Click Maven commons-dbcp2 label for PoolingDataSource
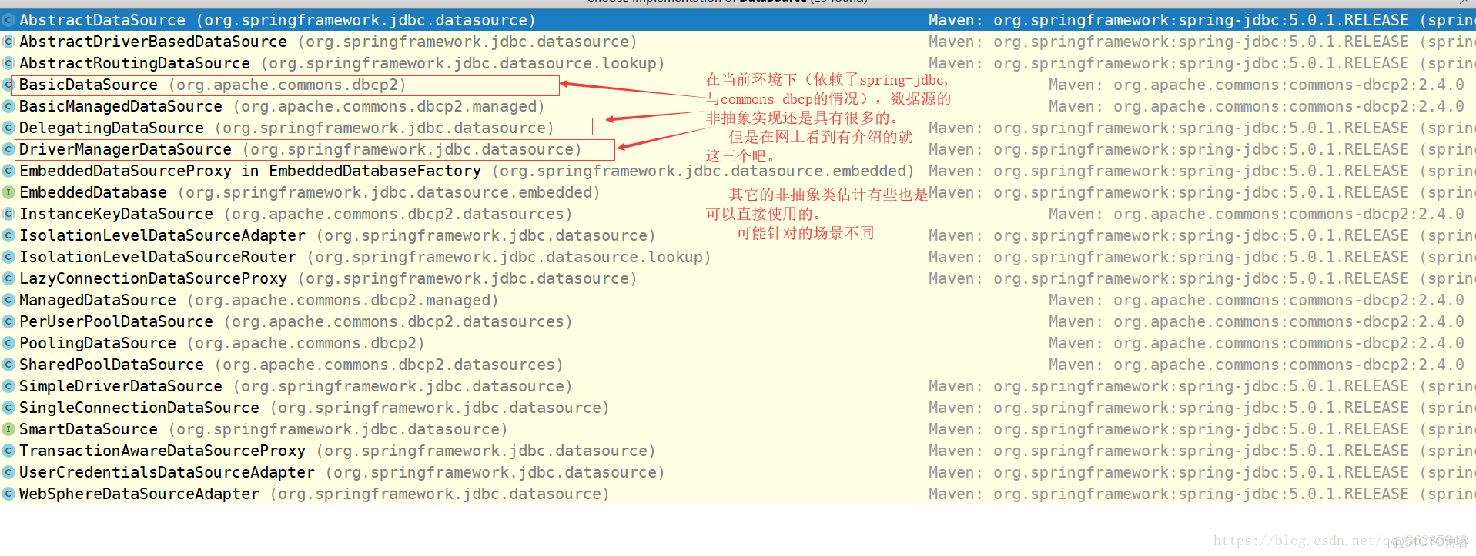 click(1257, 343)
